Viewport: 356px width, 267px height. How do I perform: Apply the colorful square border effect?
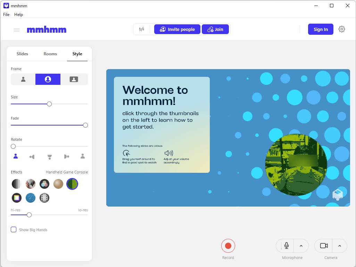click(x=17, y=198)
